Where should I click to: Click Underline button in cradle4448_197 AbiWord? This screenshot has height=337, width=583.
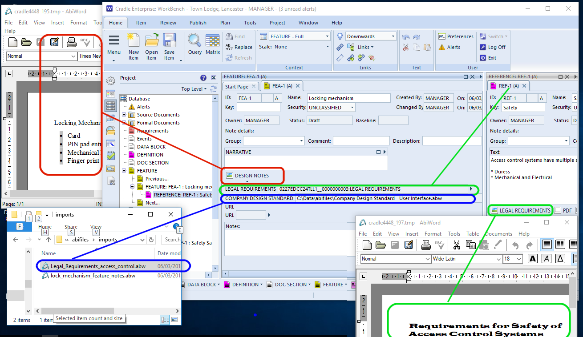point(560,259)
